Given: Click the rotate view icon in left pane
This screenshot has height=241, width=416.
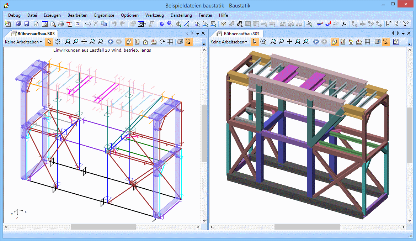Looking at the screenshot, I should [162, 42].
